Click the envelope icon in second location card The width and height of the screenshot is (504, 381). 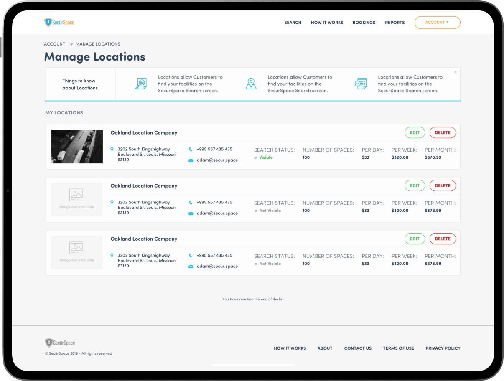pyautogui.click(x=191, y=213)
